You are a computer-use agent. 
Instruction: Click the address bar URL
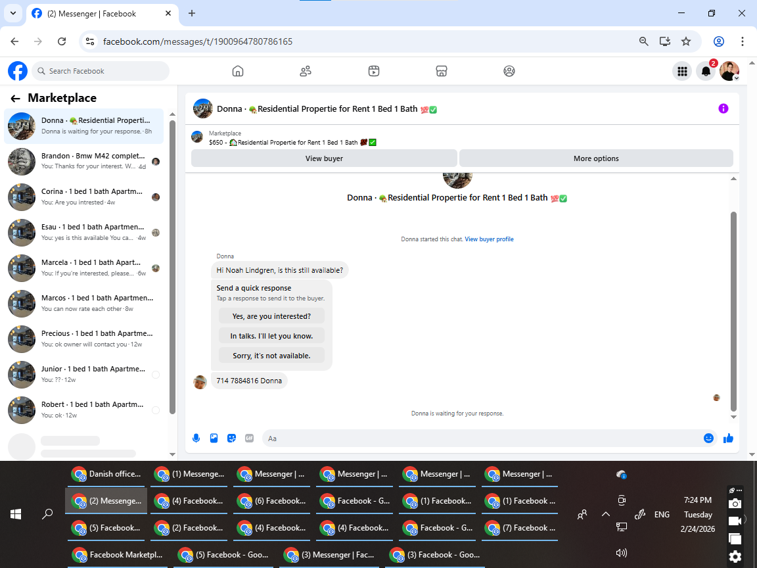click(x=198, y=41)
